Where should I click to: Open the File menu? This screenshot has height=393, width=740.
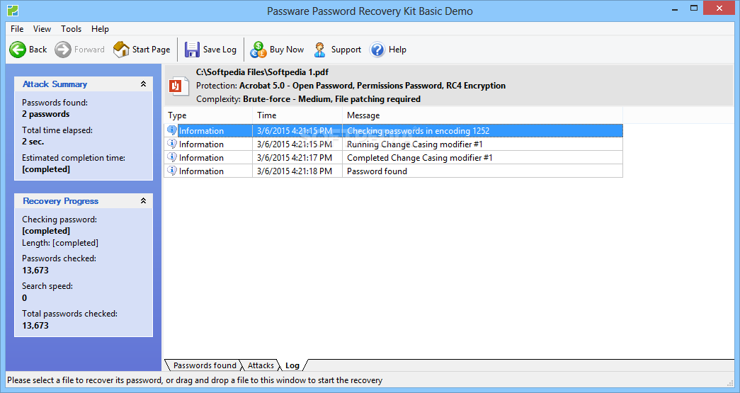(17, 29)
